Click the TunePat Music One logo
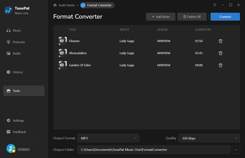245x158 pixels. (x=9, y=10)
